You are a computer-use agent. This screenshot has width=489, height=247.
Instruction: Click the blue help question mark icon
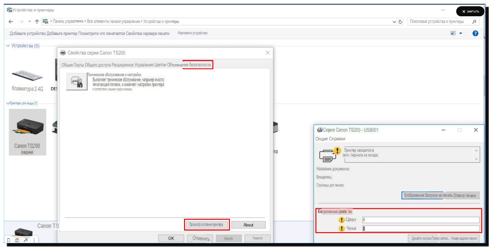[475, 34]
